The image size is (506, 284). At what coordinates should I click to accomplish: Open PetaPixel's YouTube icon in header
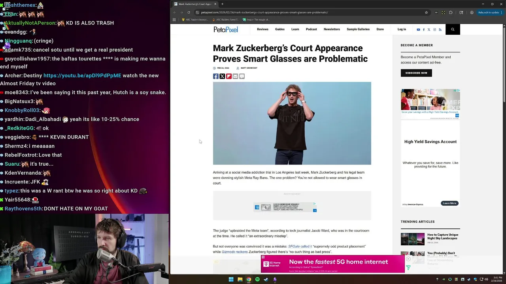point(418,30)
